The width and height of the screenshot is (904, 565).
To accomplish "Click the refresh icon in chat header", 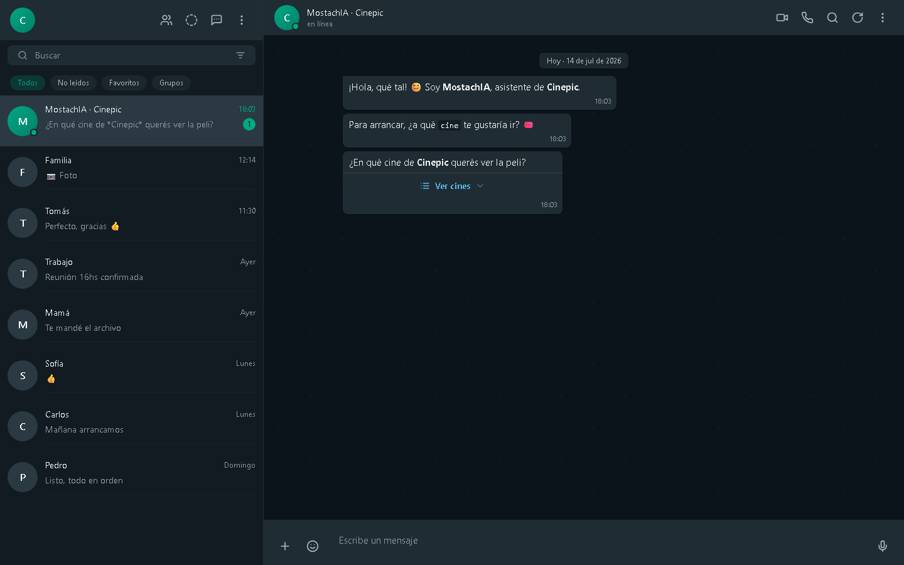I will coord(858,18).
